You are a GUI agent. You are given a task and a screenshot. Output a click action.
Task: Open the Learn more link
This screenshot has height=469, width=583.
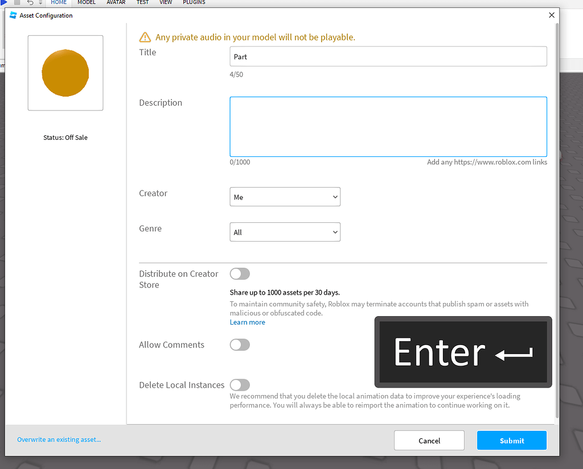[247, 322]
